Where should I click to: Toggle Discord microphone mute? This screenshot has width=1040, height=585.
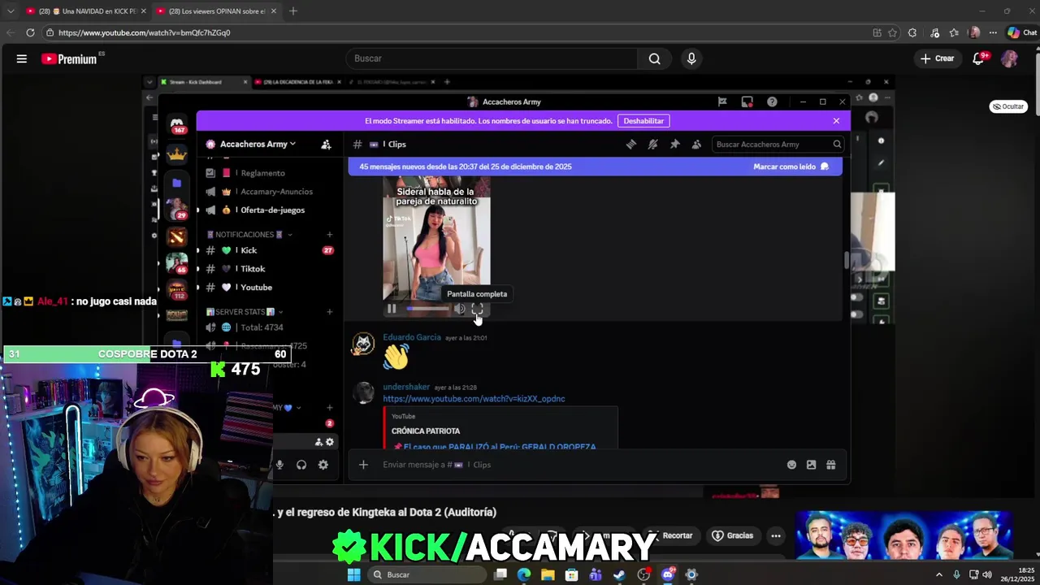point(279,465)
